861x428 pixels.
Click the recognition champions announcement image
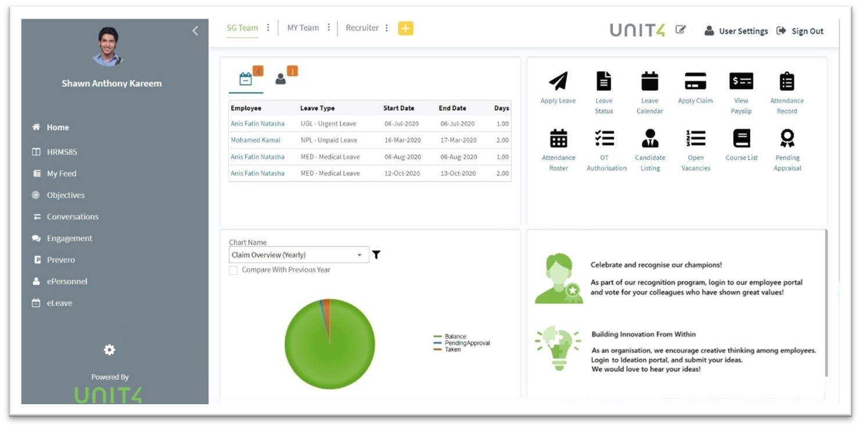559,278
